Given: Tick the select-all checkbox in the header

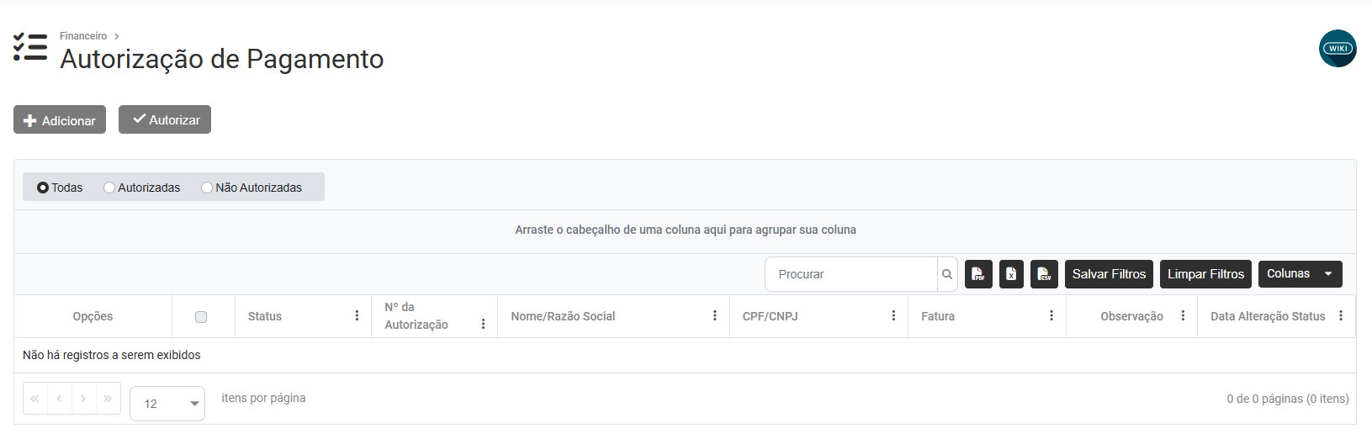Looking at the screenshot, I should [x=201, y=317].
